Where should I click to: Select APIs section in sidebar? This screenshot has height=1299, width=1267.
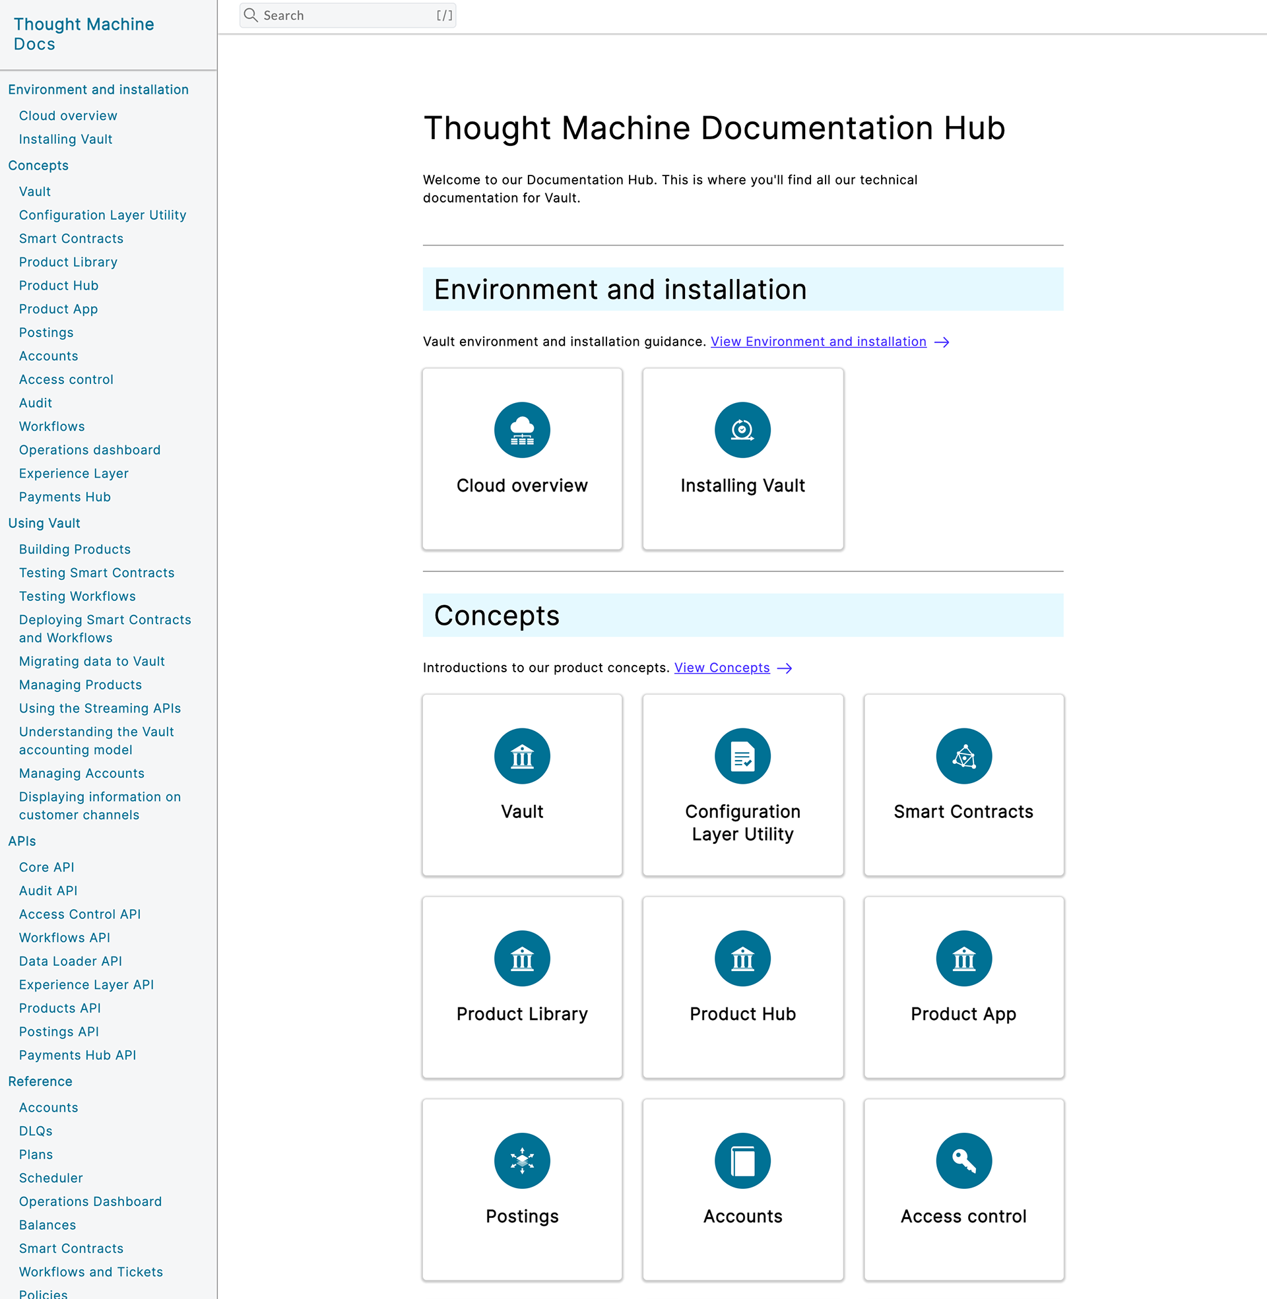[22, 841]
